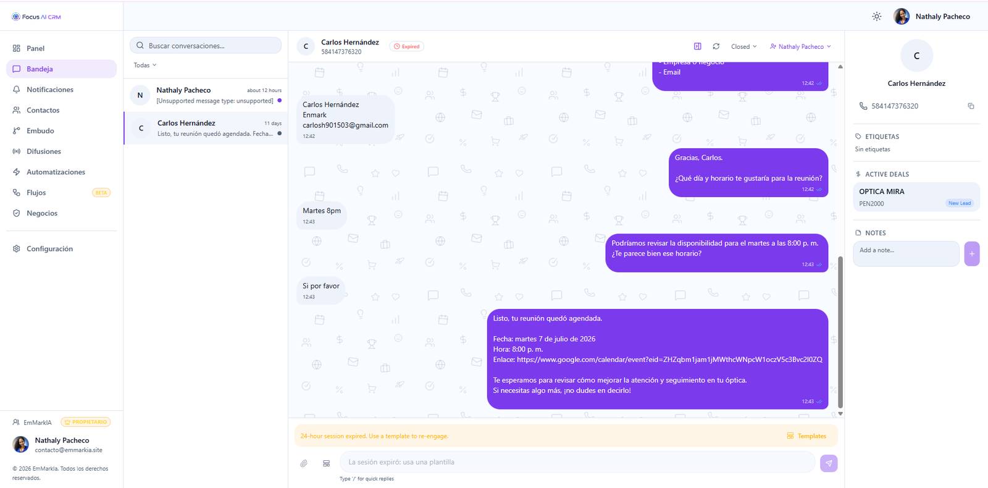988x488 pixels.
Task: Toggle light/dark theme sun icon
Action: [x=877, y=17]
